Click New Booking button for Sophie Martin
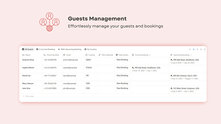Image resolution: width=221 pixels, height=124 pixels. click(x=122, y=68)
